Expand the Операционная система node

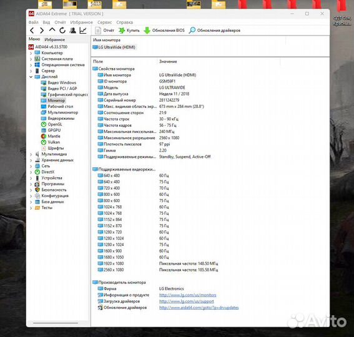point(31,65)
